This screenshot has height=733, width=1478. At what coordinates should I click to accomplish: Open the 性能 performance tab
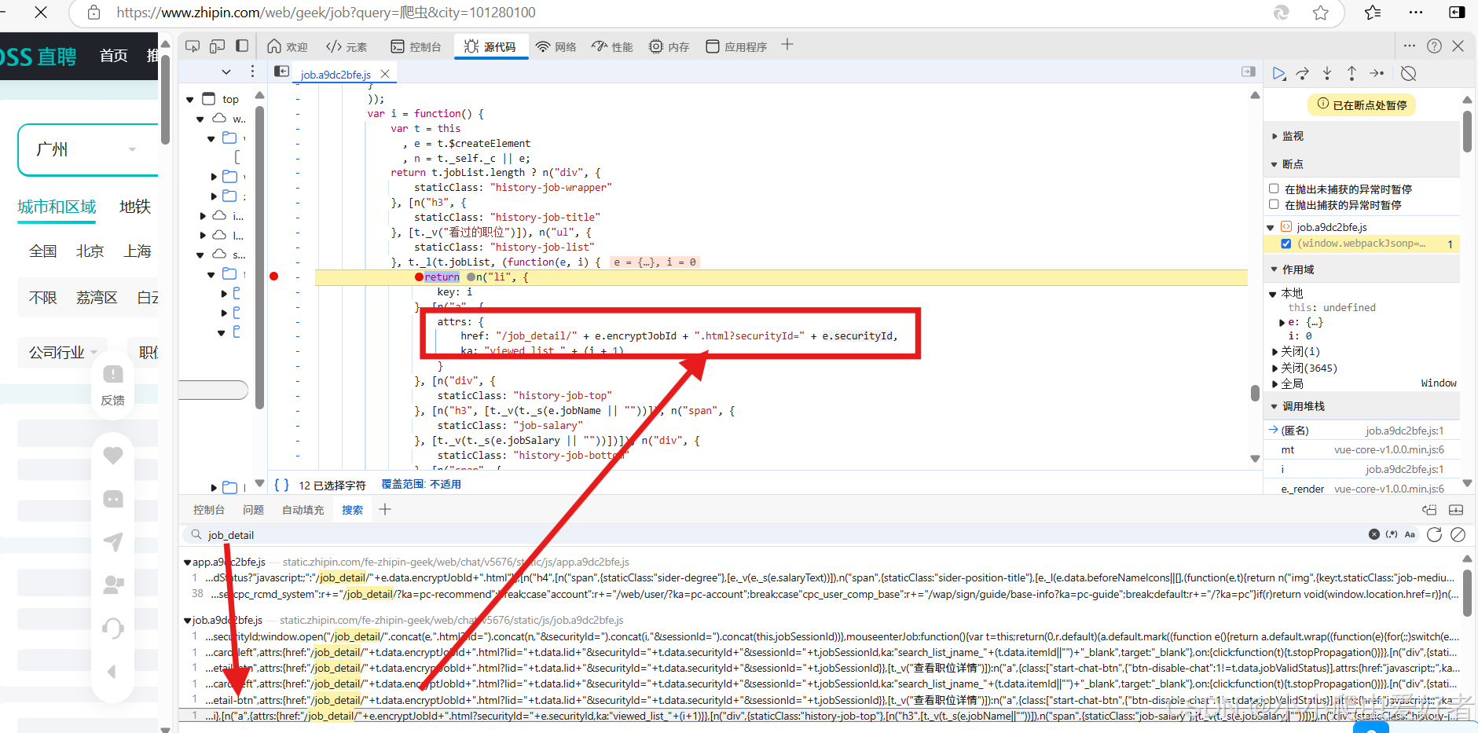click(612, 46)
